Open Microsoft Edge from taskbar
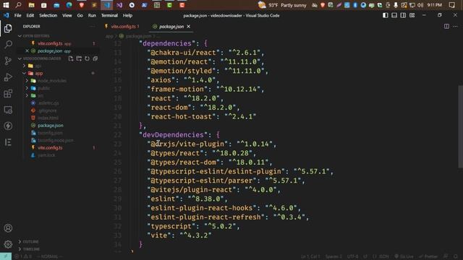The height and width of the screenshot is (260, 463). [69, 5]
